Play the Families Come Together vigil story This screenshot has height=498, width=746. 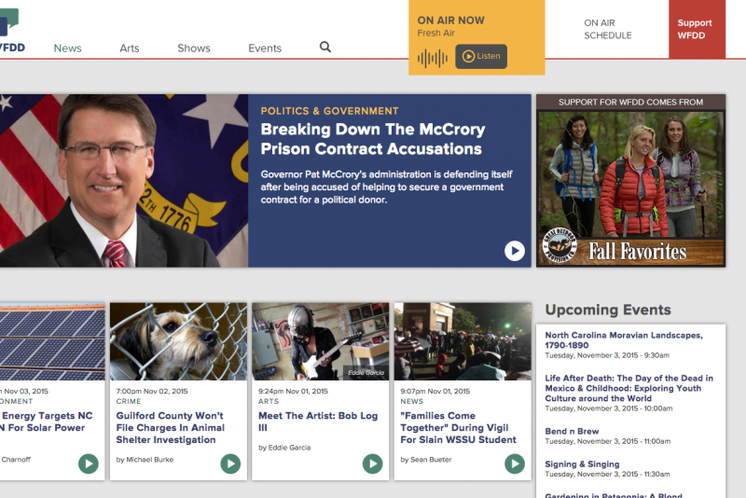coord(515,463)
